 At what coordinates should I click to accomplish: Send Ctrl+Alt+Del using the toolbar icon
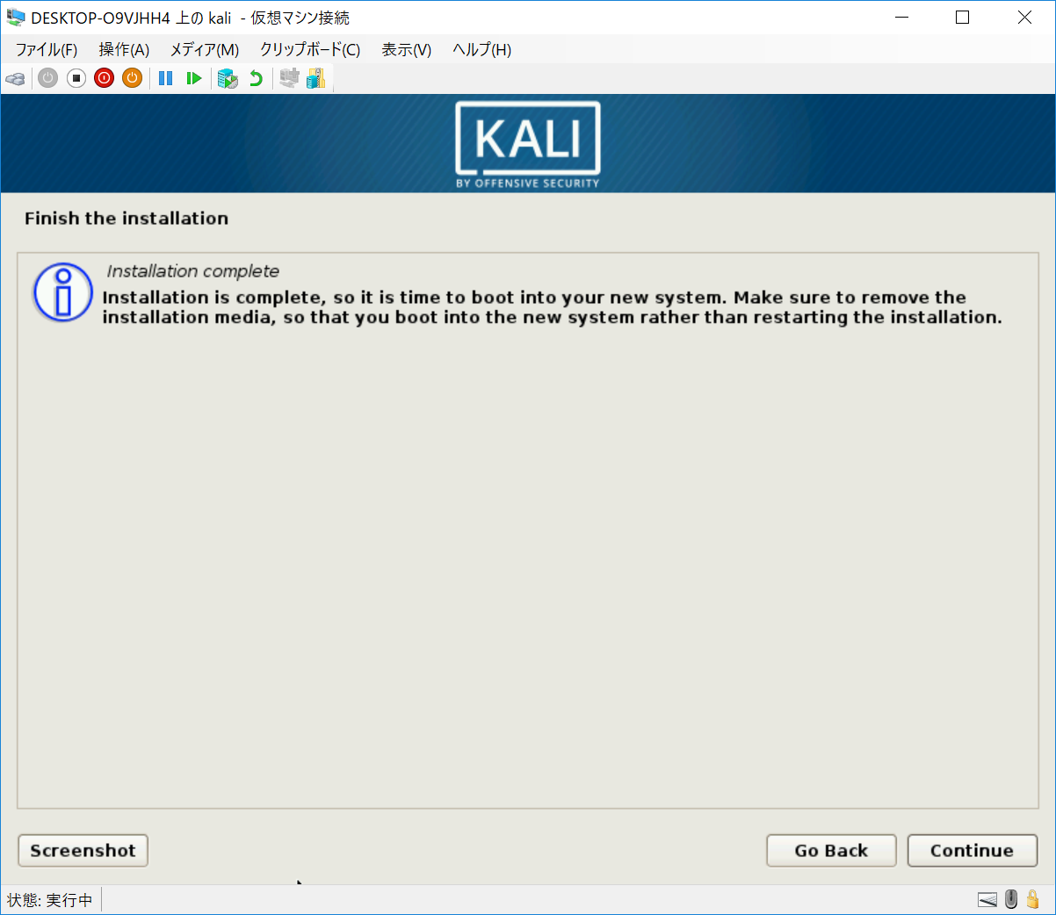coord(16,78)
